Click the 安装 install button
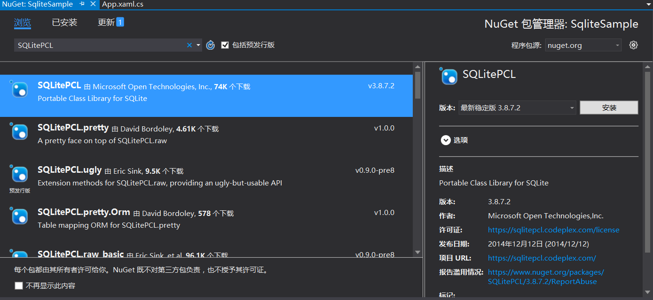Viewport: 653px width, 300px height. pyautogui.click(x=609, y=108)
